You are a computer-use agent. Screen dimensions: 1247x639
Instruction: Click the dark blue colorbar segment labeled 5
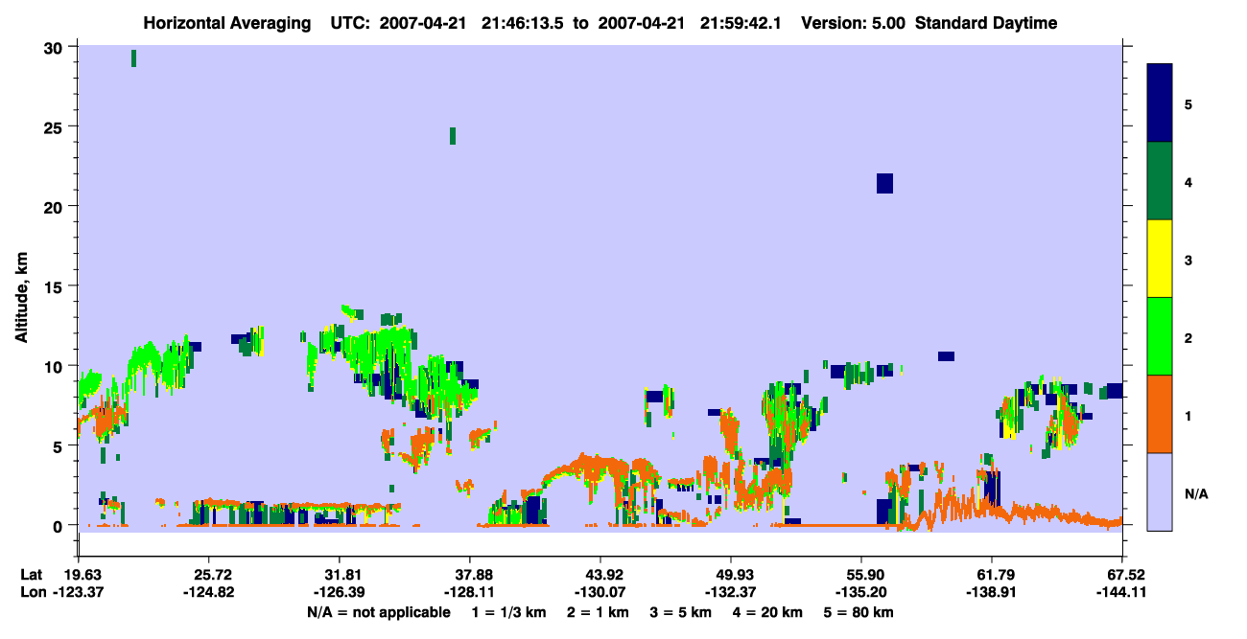click(1160, 103)
